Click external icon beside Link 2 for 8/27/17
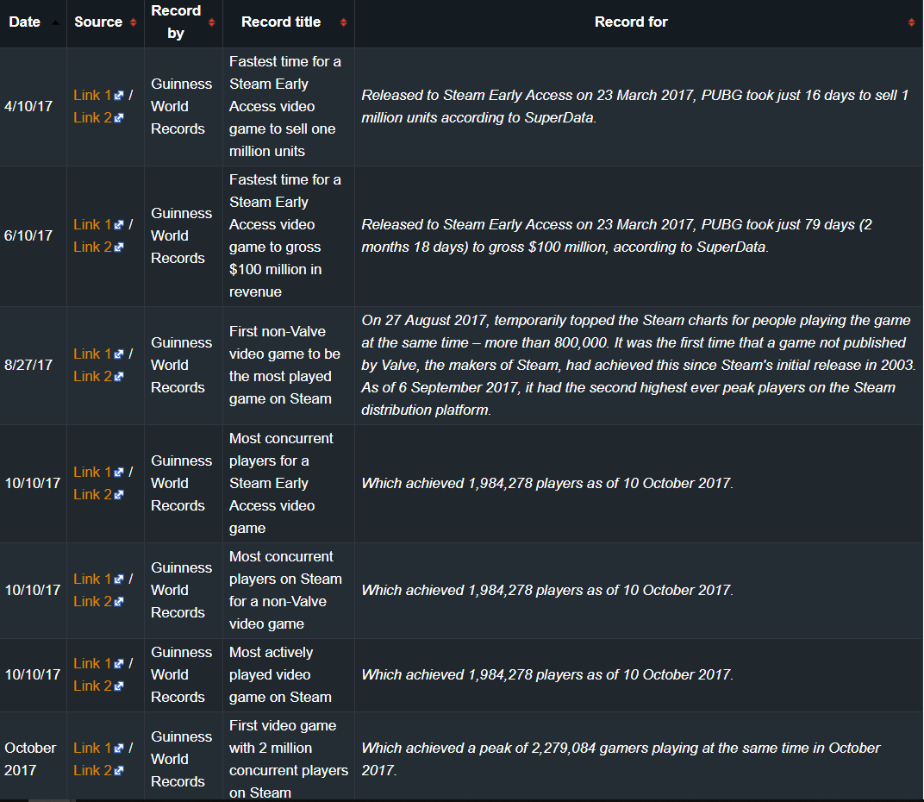924x802 pixels. click(x=118, y=376)
